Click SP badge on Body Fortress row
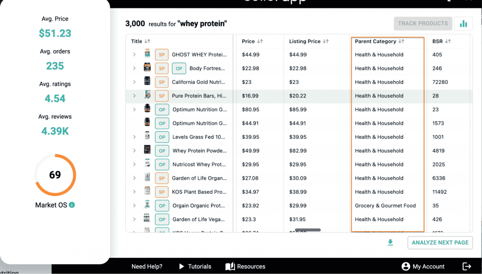This screenshot has width=482, height=274. coord(162,68)
